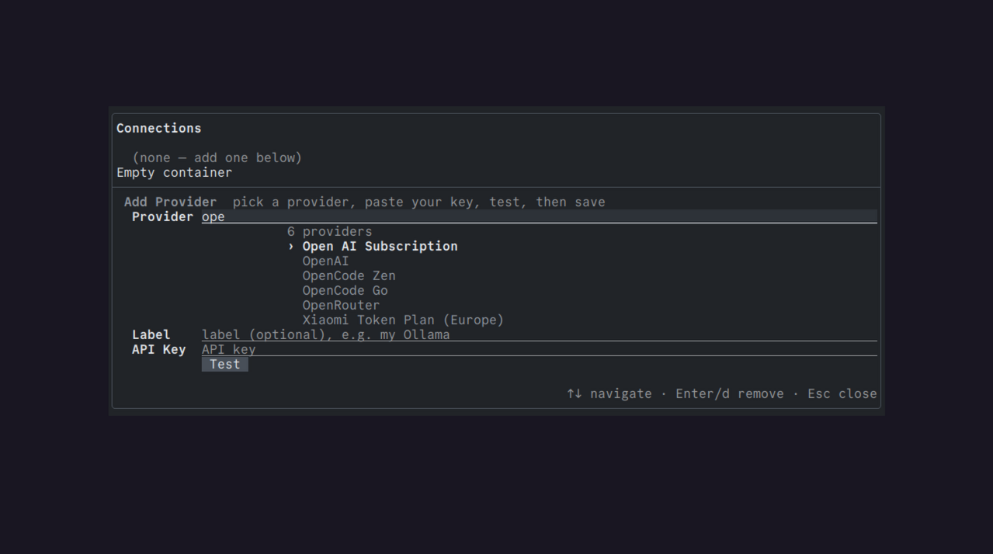This screenshot has height=554, width=993.
Task: Select Open AI Subscription from provider list
Action: 380,246
